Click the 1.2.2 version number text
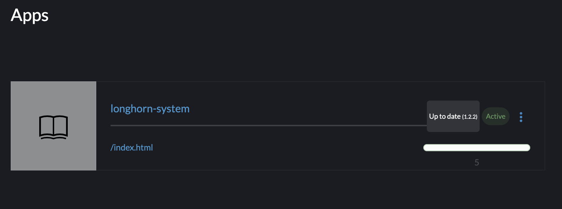This screenshot has height=209, width=562. click(470, 117)
